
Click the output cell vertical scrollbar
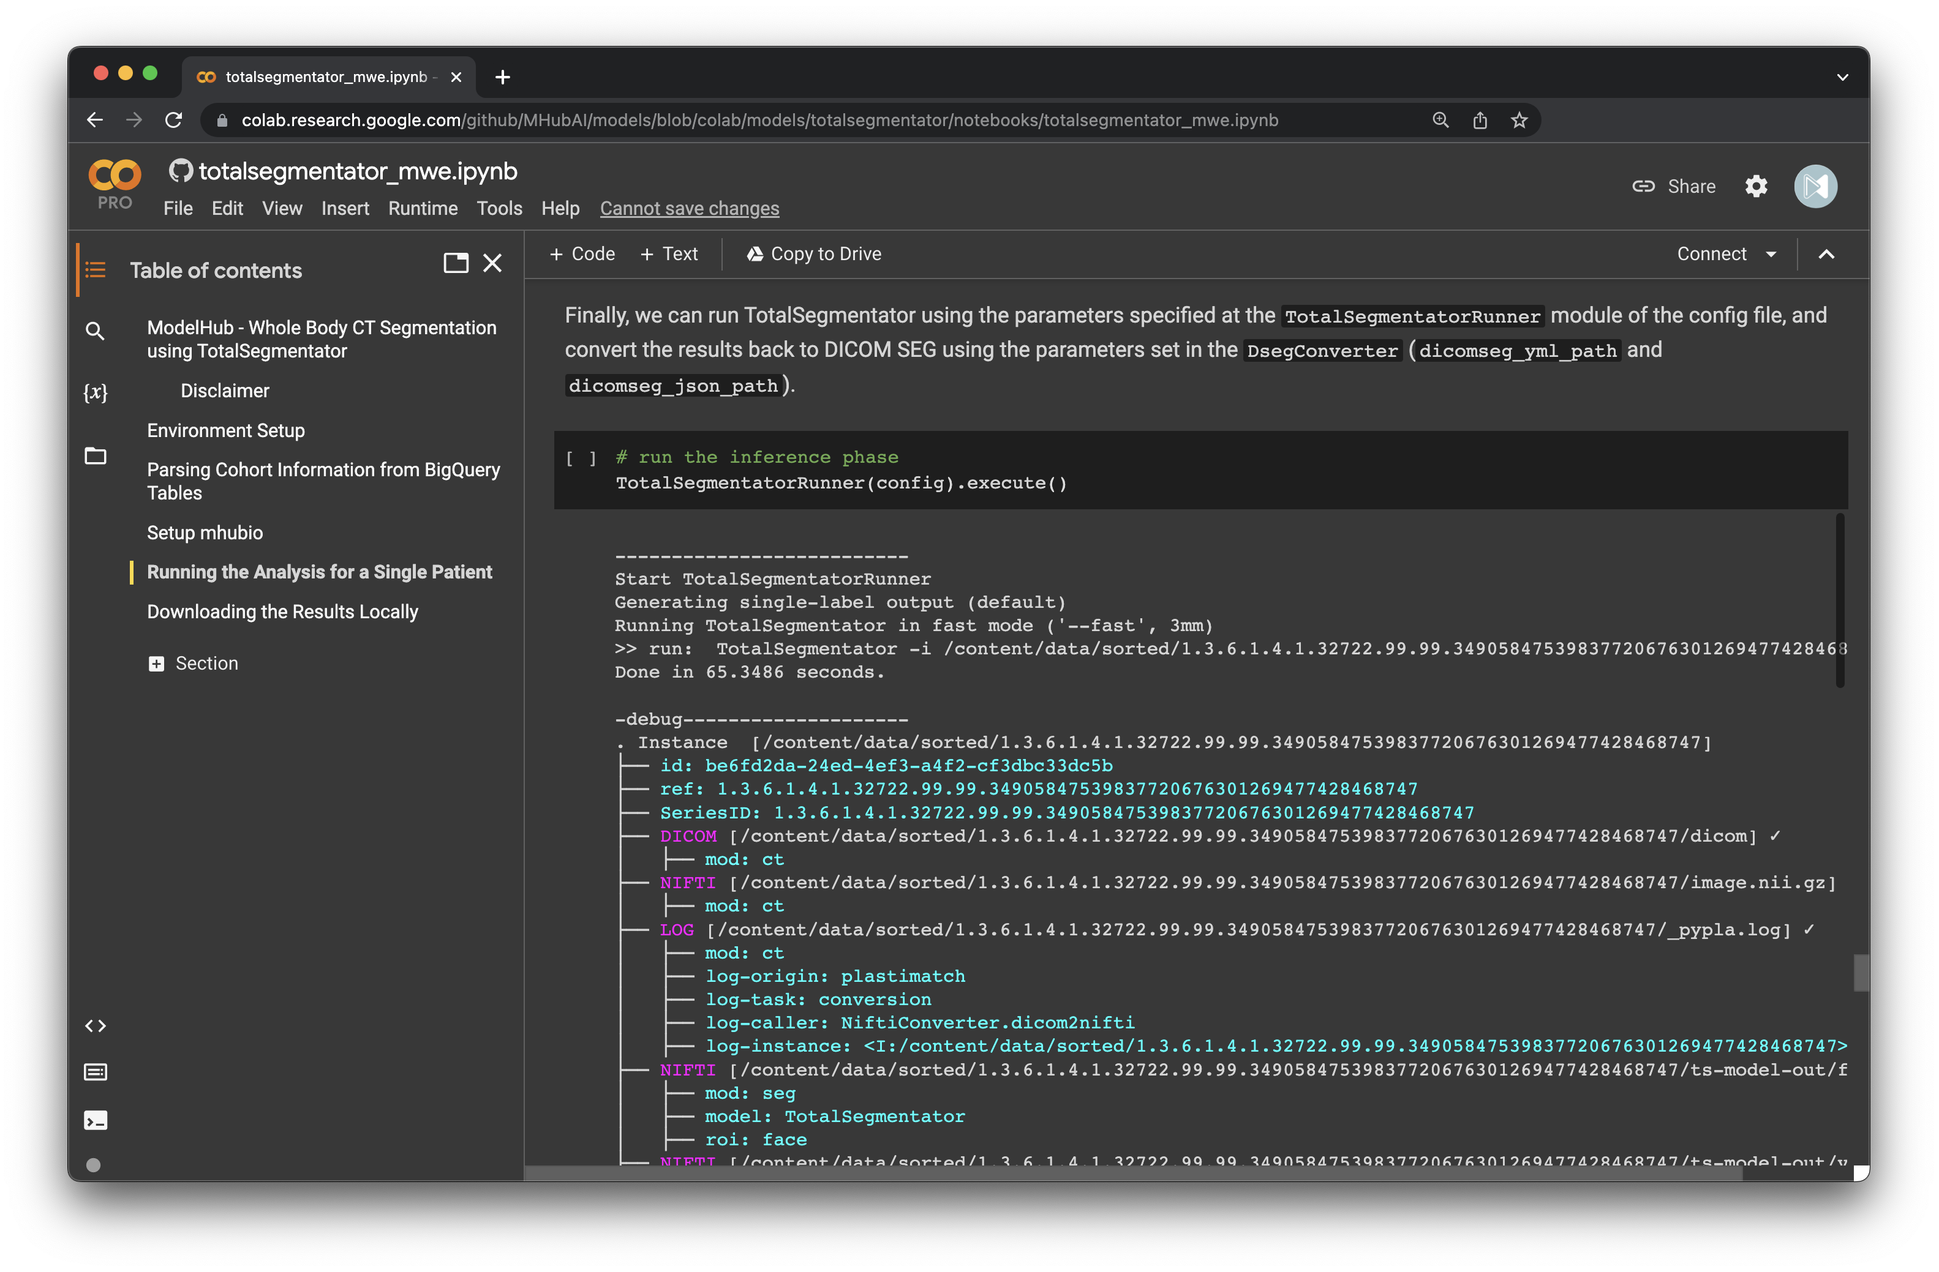(x=1840, y=600)
